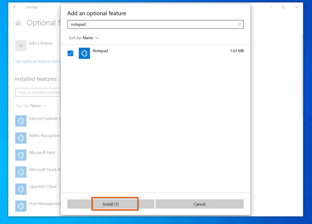Maximize the Settings window
This screenshot has width=312, height=224.
click(x=284, y=7)
